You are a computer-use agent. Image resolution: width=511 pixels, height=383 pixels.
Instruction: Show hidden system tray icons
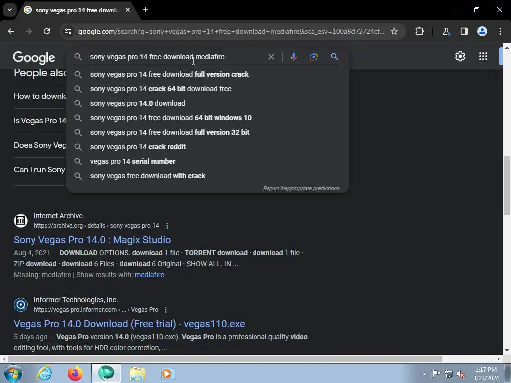(424, 374)
